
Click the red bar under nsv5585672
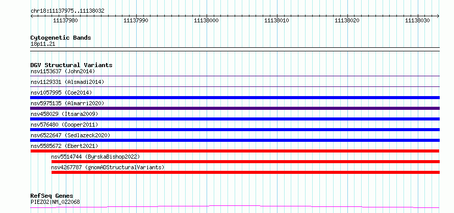(x=235, y=151)
